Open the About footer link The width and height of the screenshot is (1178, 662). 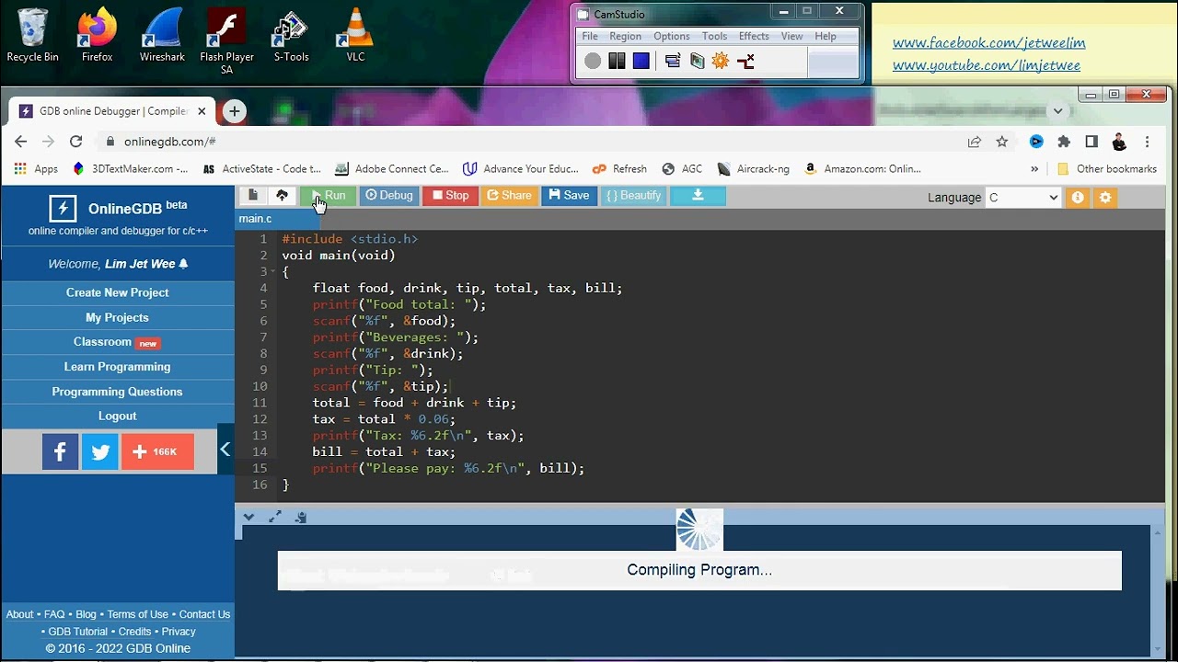tap(19, 614)
